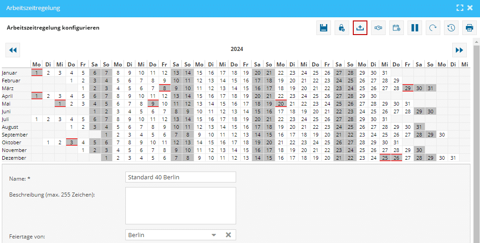Click the Beschreibung text area

[181, 206]
